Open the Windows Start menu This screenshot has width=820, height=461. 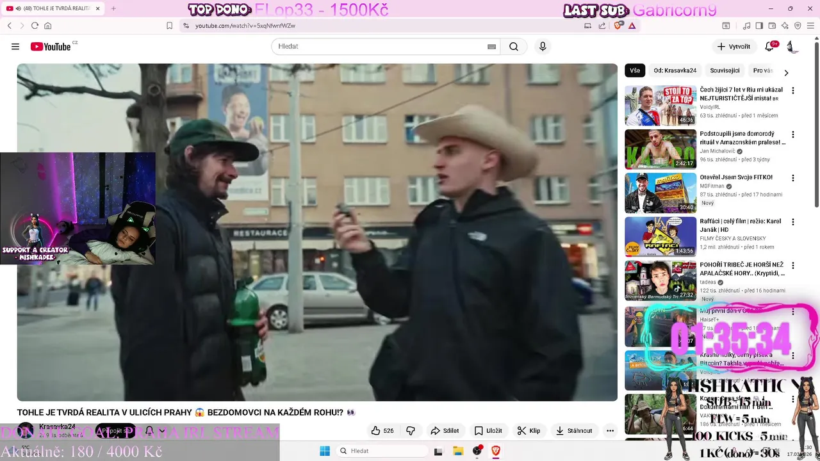[325, 451]
